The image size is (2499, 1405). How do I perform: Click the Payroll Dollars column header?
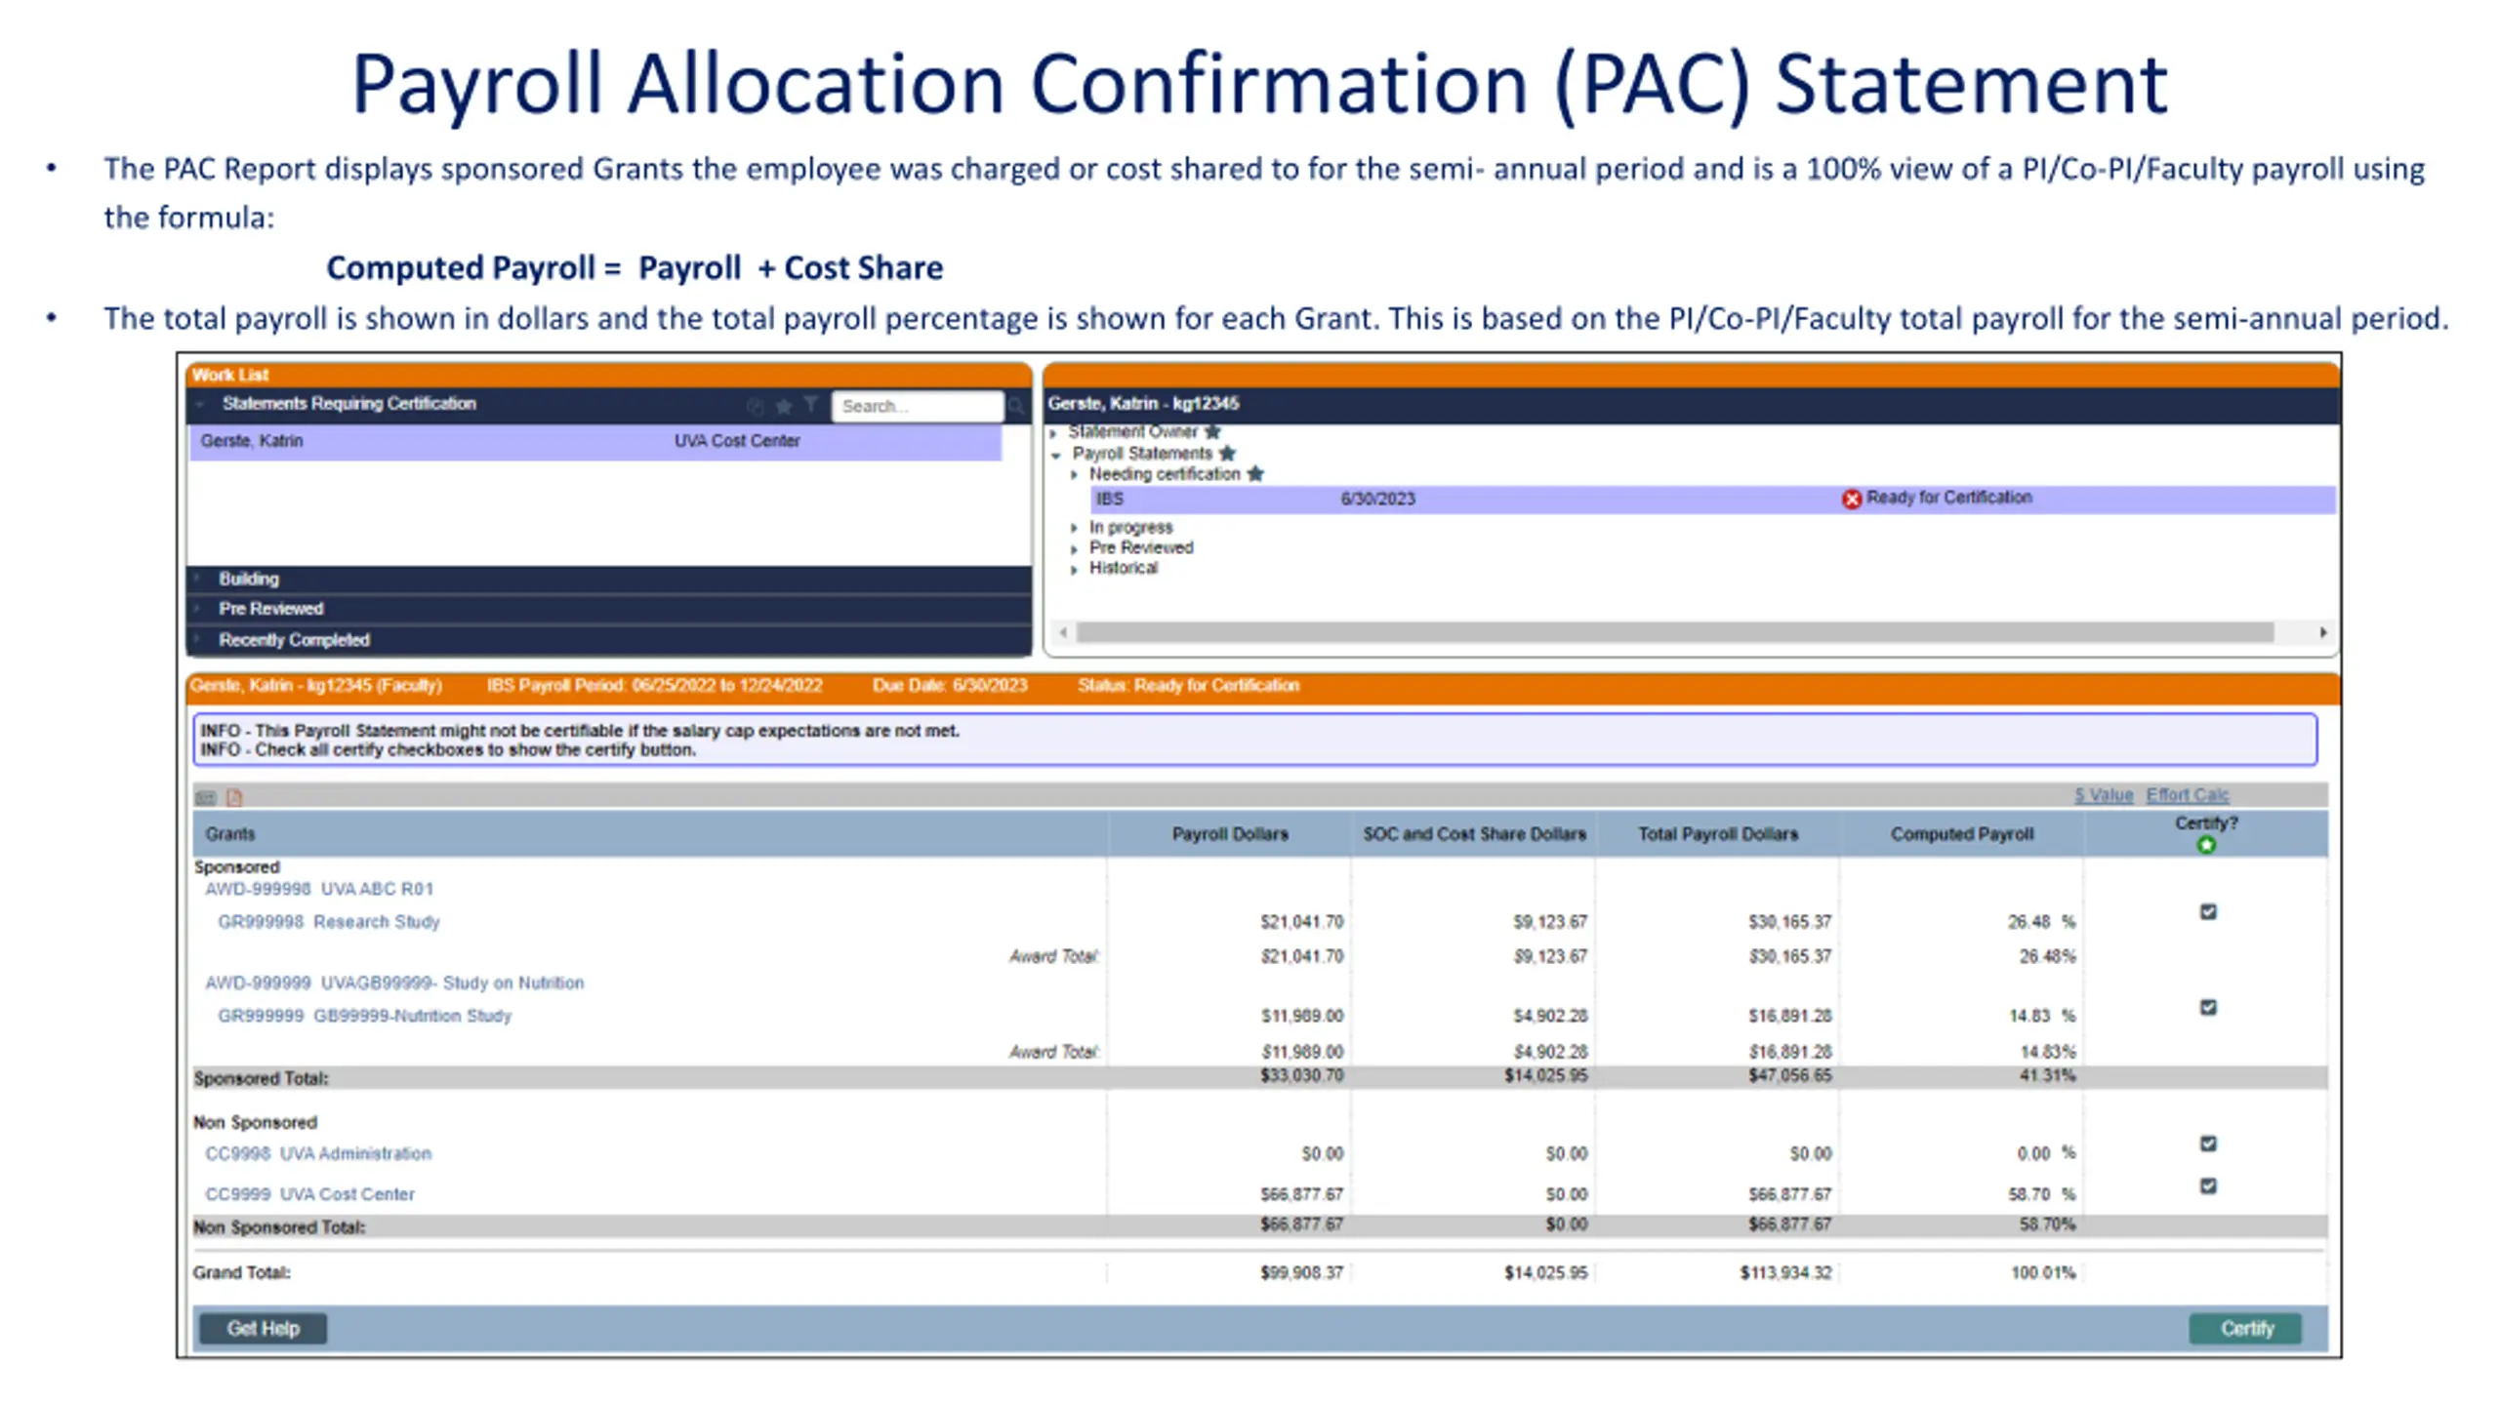(1229, 834)
